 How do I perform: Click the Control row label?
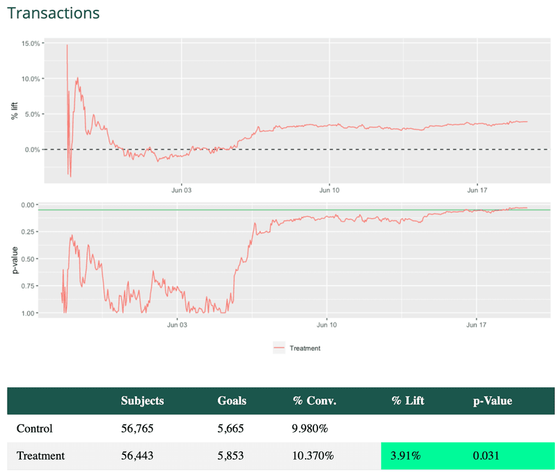[x=34, y=428]
